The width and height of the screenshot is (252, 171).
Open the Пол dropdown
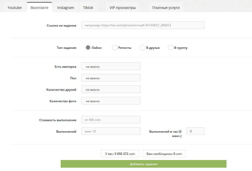coord(111,78)
